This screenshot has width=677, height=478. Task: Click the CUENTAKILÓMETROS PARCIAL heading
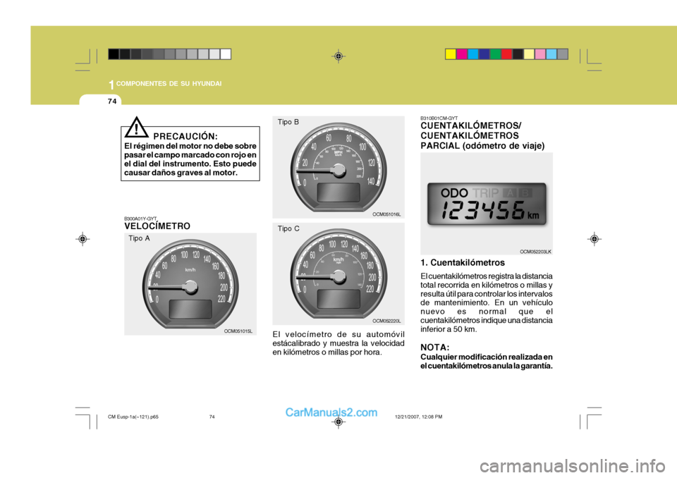coord(482,135)
